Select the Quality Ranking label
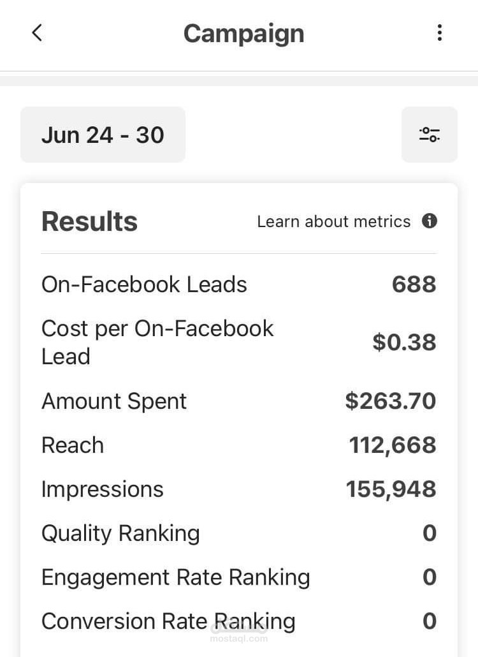This screenshot has height=657, width=478. [120, 533]
